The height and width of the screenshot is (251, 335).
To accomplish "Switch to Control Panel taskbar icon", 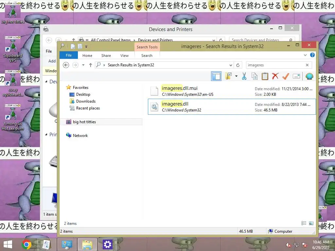I will point(67,244).
